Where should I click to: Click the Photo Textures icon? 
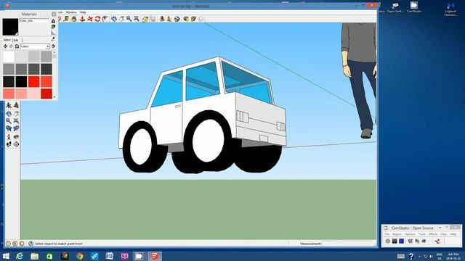(169, 19)
